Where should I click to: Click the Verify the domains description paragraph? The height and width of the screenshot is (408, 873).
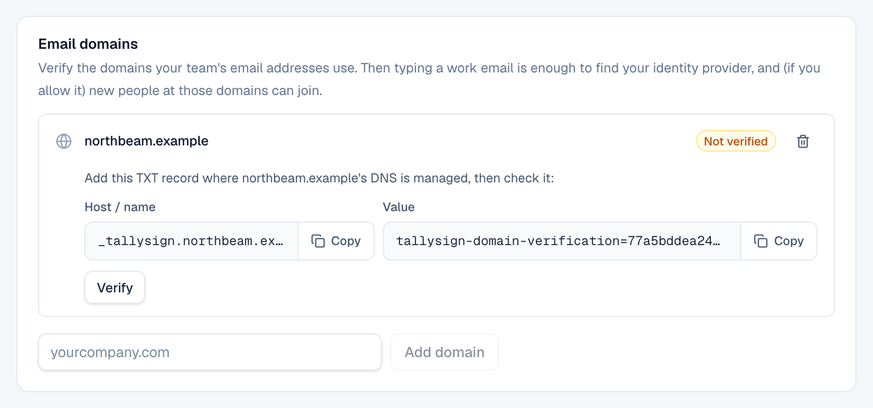click(x=429, y=79)
